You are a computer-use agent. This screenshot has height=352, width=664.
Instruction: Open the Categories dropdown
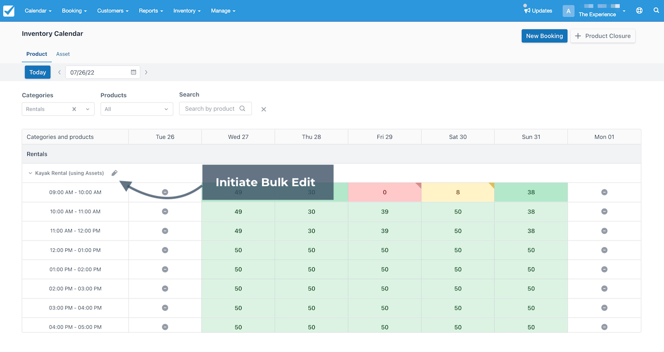[58, 109]
